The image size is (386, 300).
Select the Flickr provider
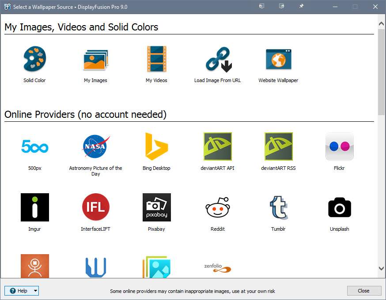(x=339, y=146)
